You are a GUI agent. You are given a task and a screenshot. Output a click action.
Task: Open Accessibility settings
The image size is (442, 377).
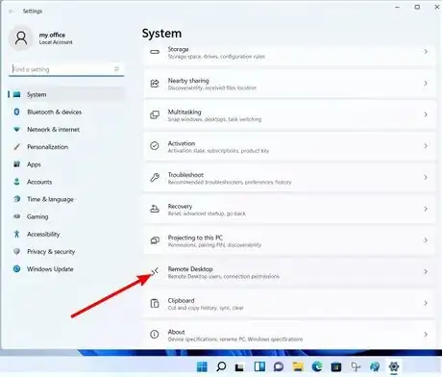(x=66, y=234)
